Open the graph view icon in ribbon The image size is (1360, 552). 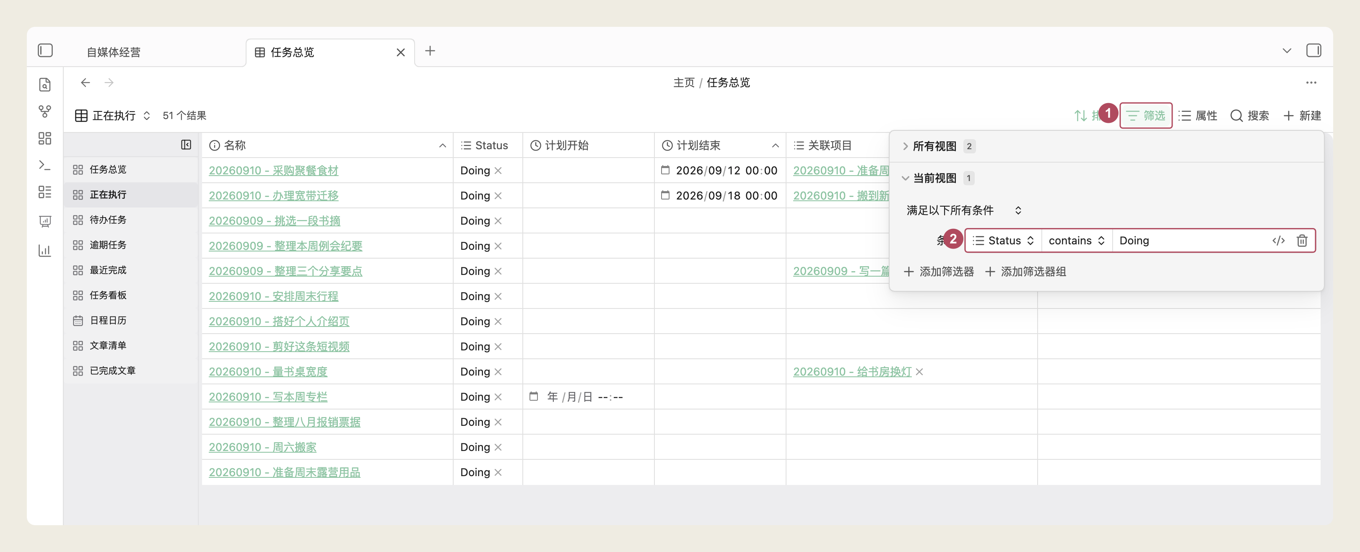[45, 111]
